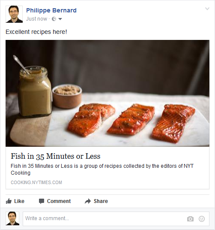The width and height of the screenshot is (215, 230).
Task: Click the small avatar beside the comment box
Action: click(12, 218)
